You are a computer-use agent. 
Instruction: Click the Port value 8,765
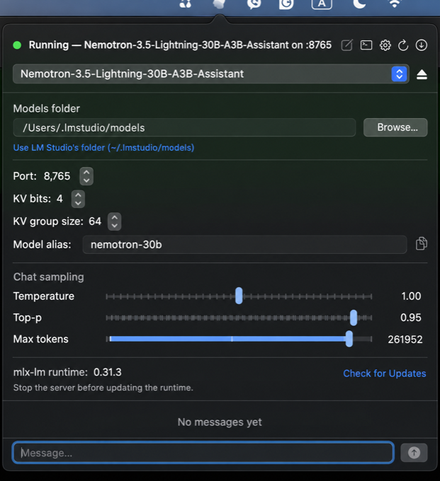pos(57,176)
